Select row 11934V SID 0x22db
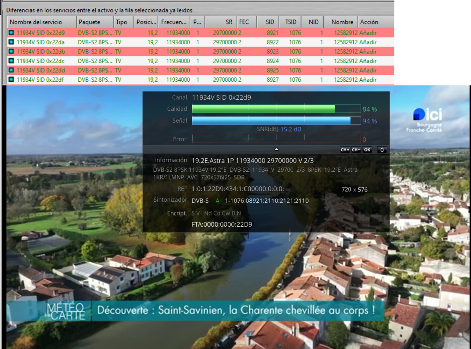The image size is (471, 349). [201, 51]
